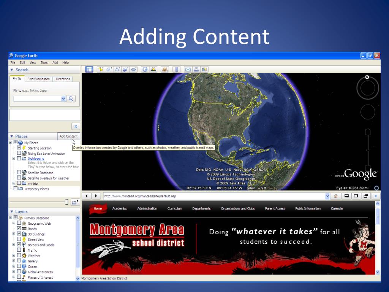Open the historical imagery clock tool
Viewport: 389px width, 292px height.
pos(145,69)
